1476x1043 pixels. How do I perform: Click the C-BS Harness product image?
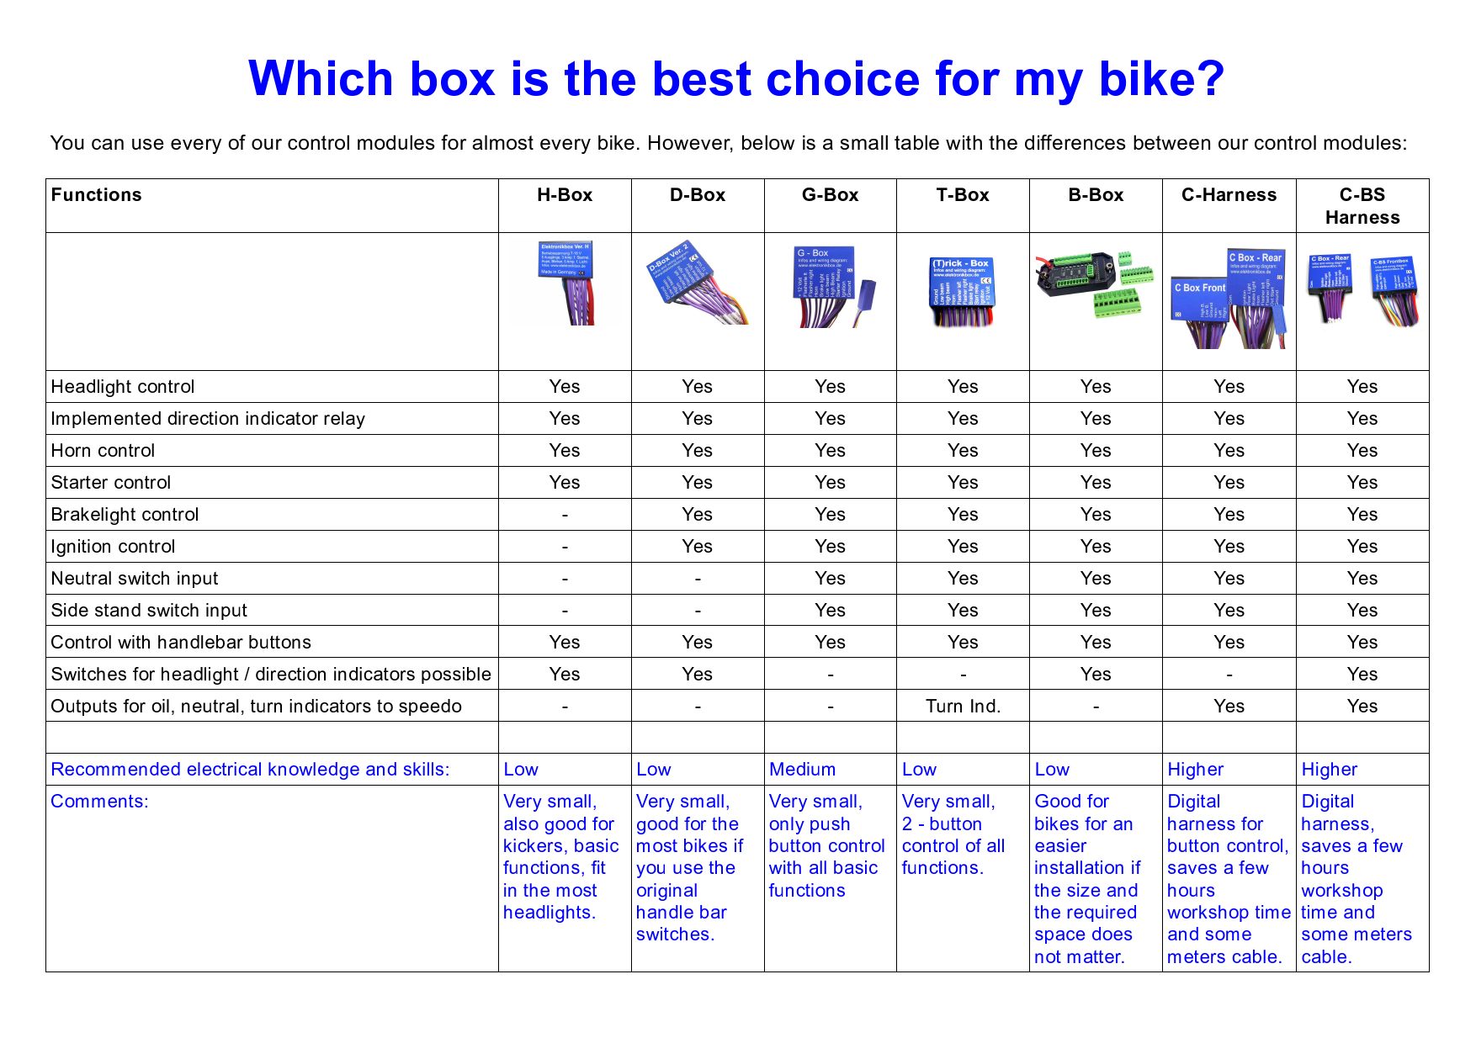click(x=1362, y=290)
